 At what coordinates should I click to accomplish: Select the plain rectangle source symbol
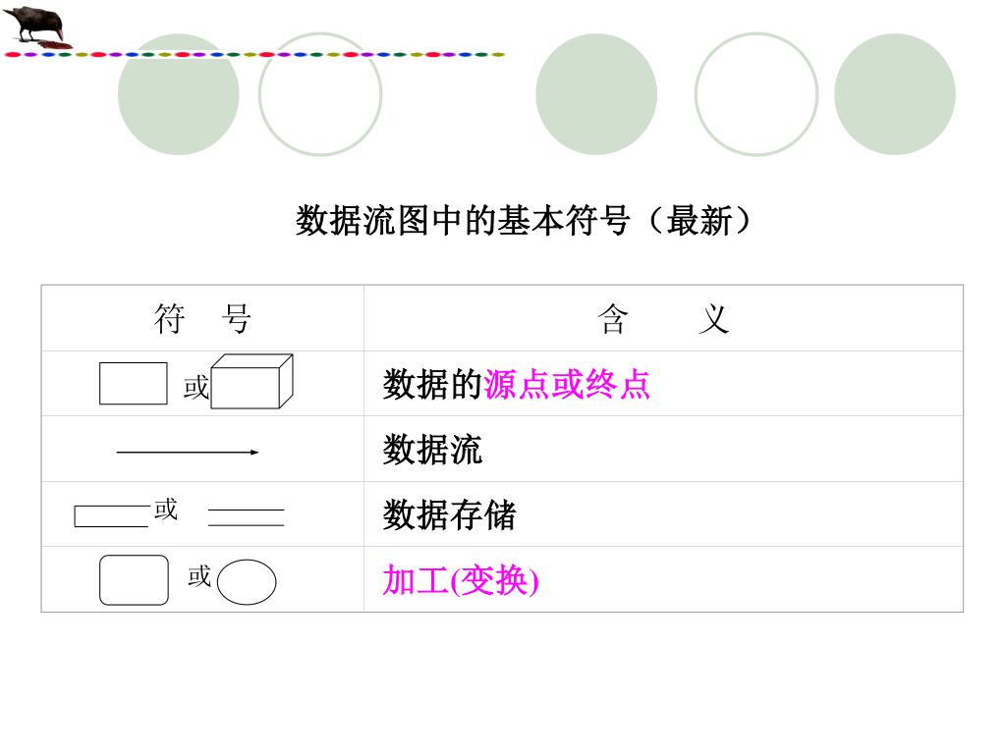click(x=134, y=384)
